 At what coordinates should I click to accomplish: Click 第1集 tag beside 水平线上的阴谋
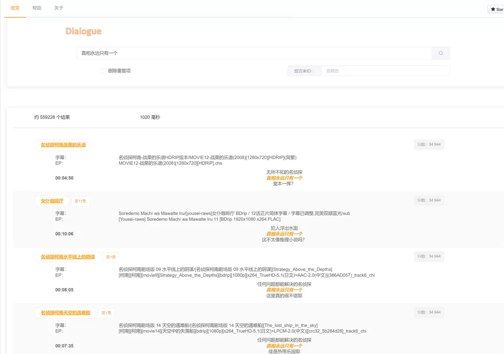111,257
